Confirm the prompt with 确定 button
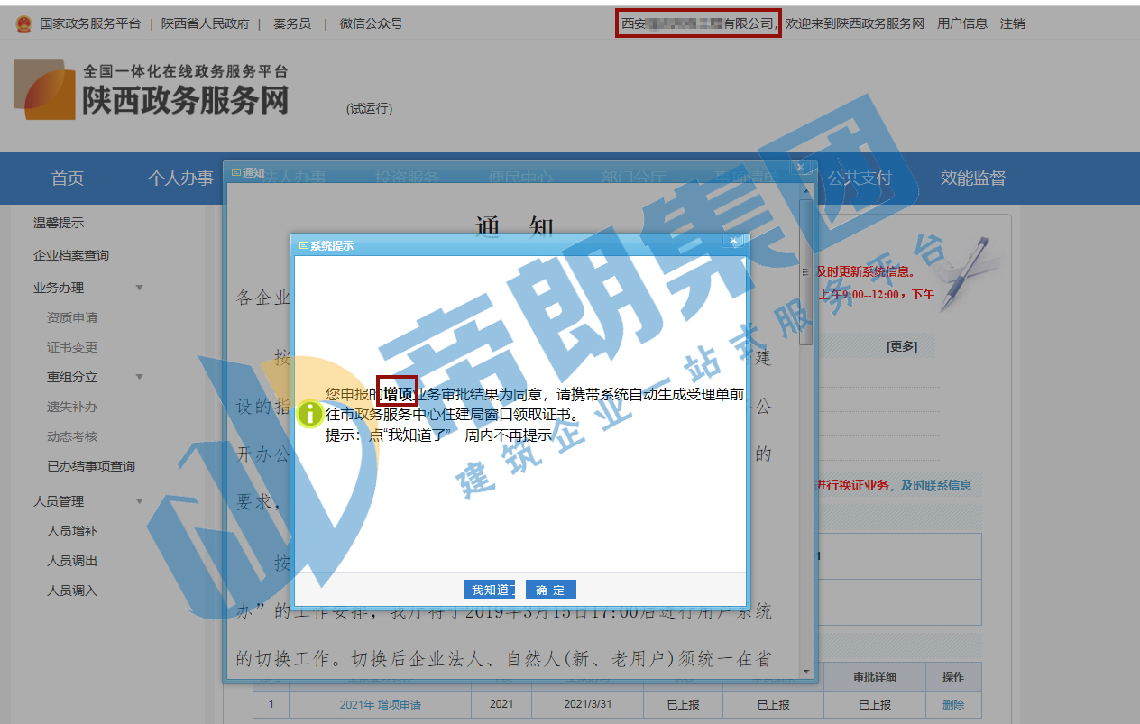 click(x=550, y=590)
